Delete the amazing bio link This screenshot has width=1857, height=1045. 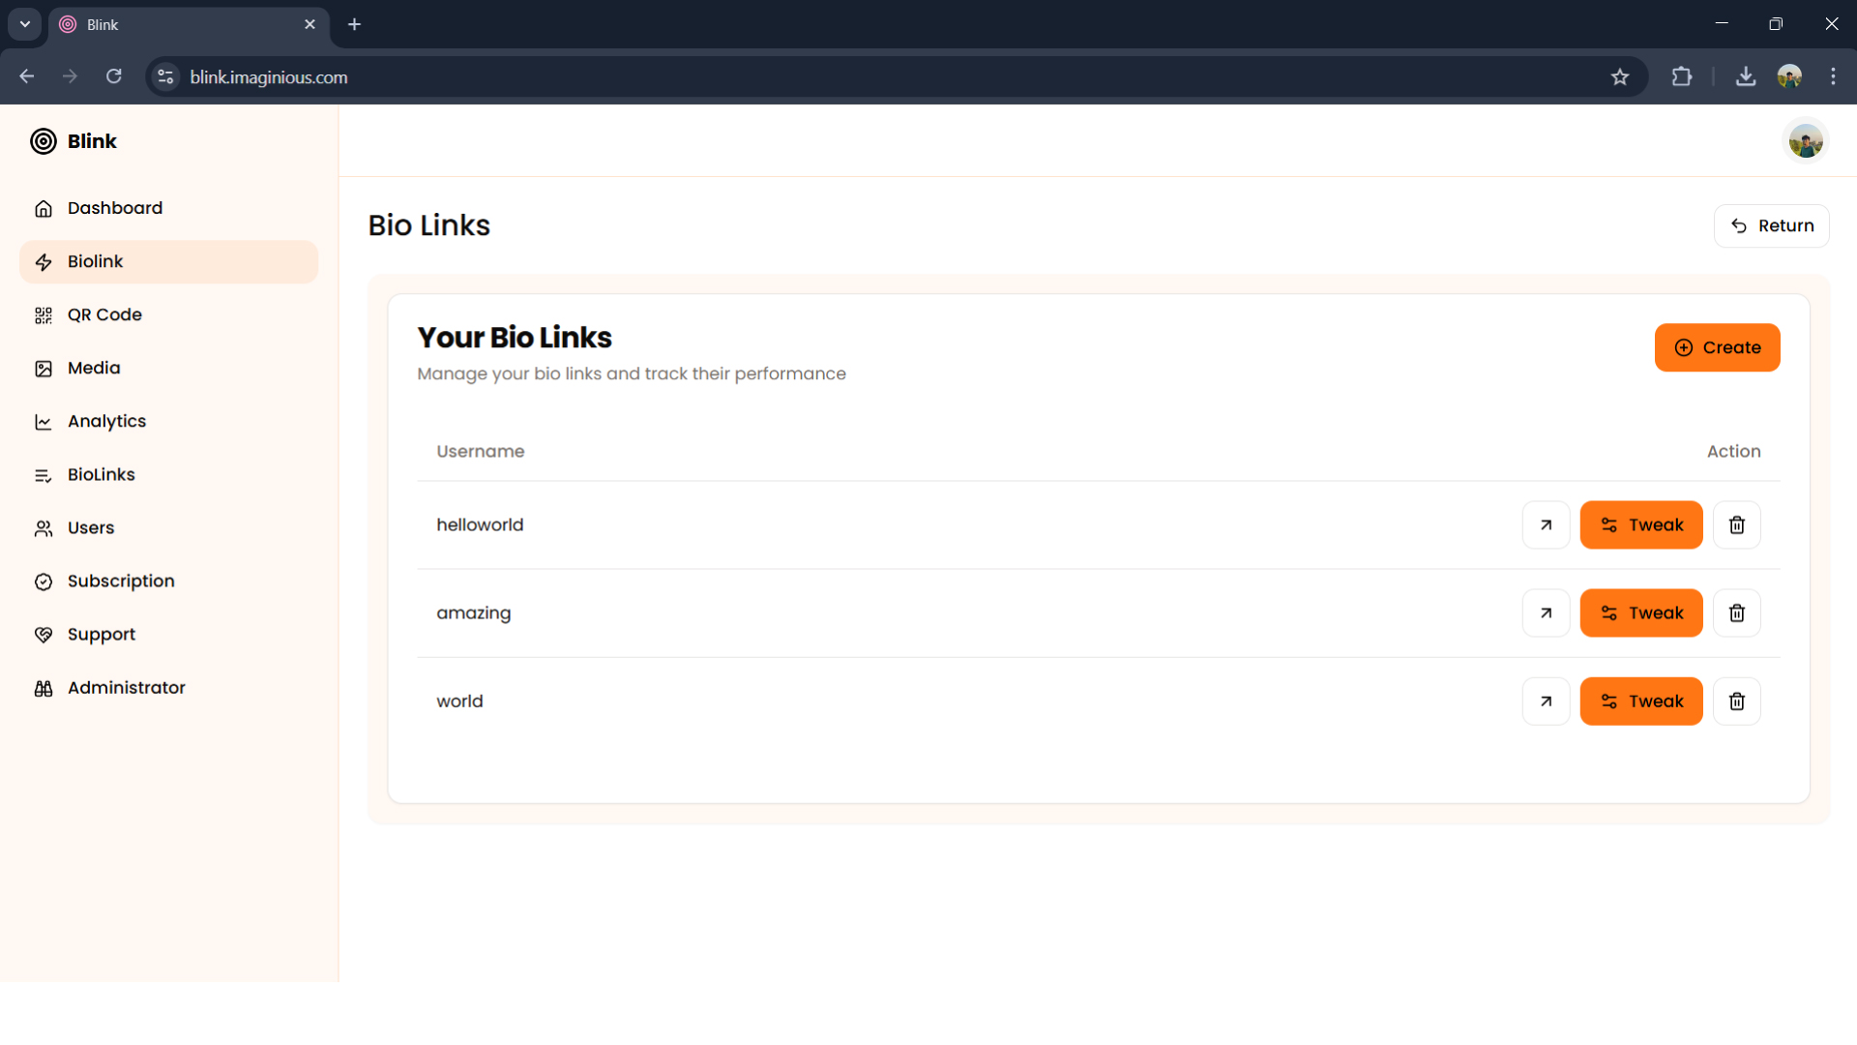point(1736,612)
